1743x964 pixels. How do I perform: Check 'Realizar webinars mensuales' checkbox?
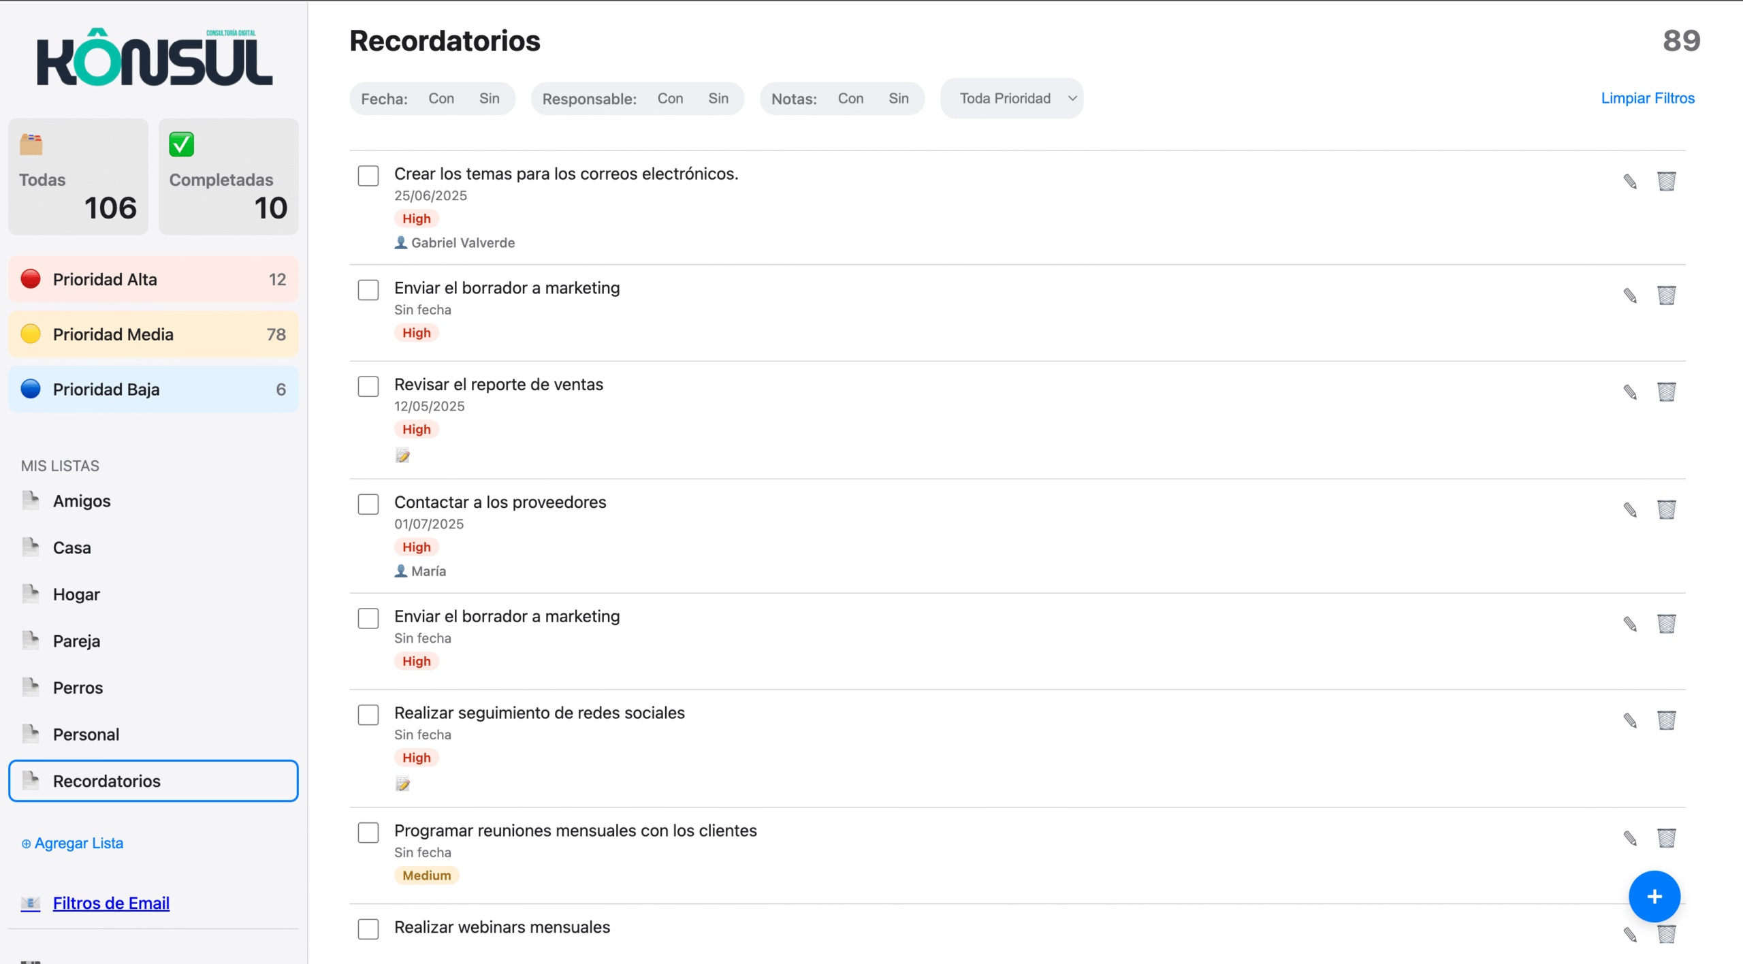pyautogui.click(x=368, y=929)
